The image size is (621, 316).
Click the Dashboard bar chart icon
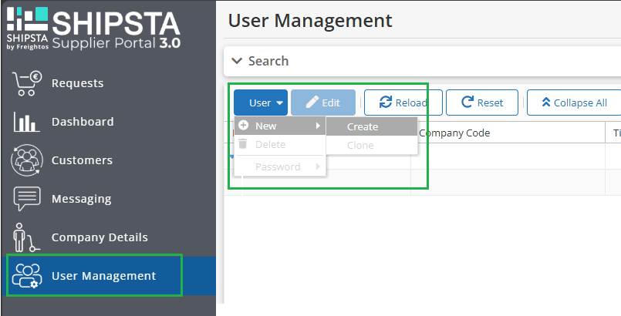point(26,122)
